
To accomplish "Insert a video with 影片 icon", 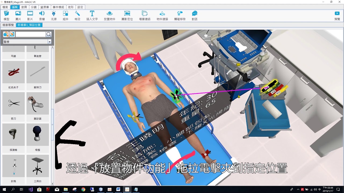I will 30,16.
